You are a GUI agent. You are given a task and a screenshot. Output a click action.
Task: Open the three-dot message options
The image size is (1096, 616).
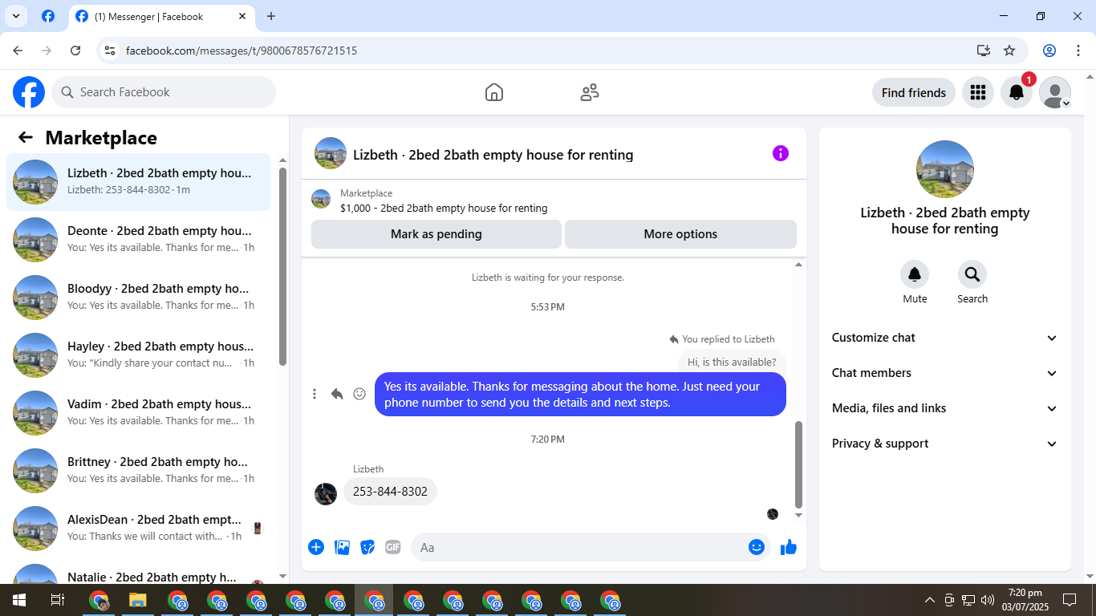[x=315, y=394]
